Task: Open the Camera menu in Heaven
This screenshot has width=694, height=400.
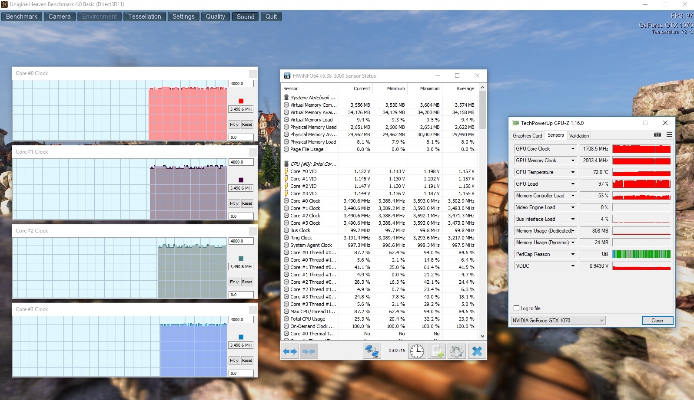Action: point(60,16)
